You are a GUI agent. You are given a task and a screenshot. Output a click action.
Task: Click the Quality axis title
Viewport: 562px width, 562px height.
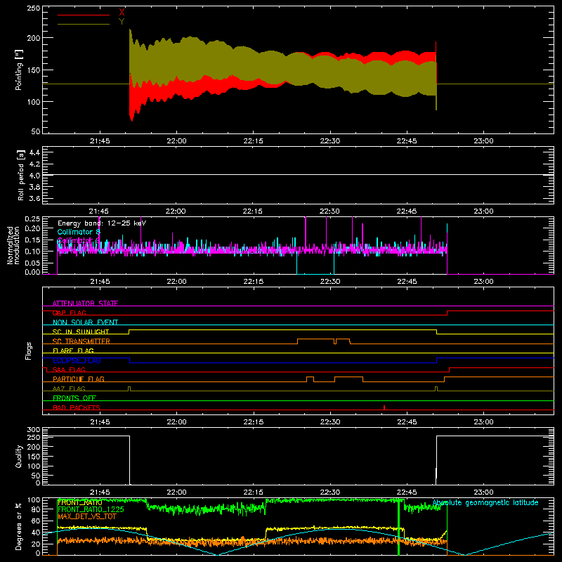click(x=19, y=456)
